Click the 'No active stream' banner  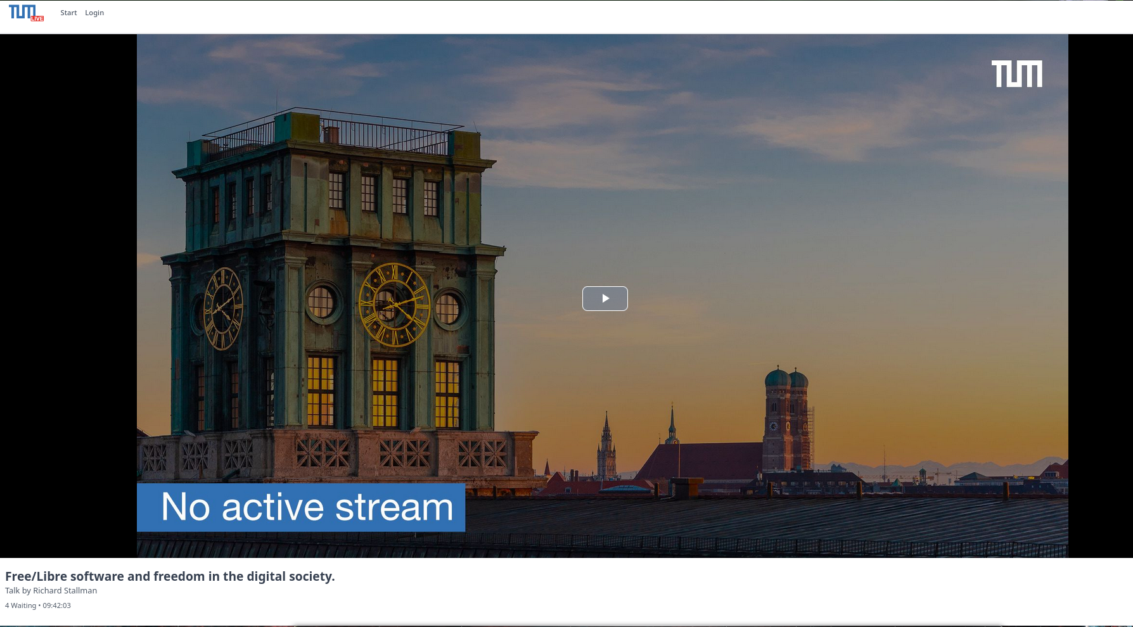tap(301, 507)
